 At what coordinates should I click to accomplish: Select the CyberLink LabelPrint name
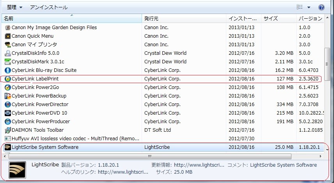[x=35, y=79]
